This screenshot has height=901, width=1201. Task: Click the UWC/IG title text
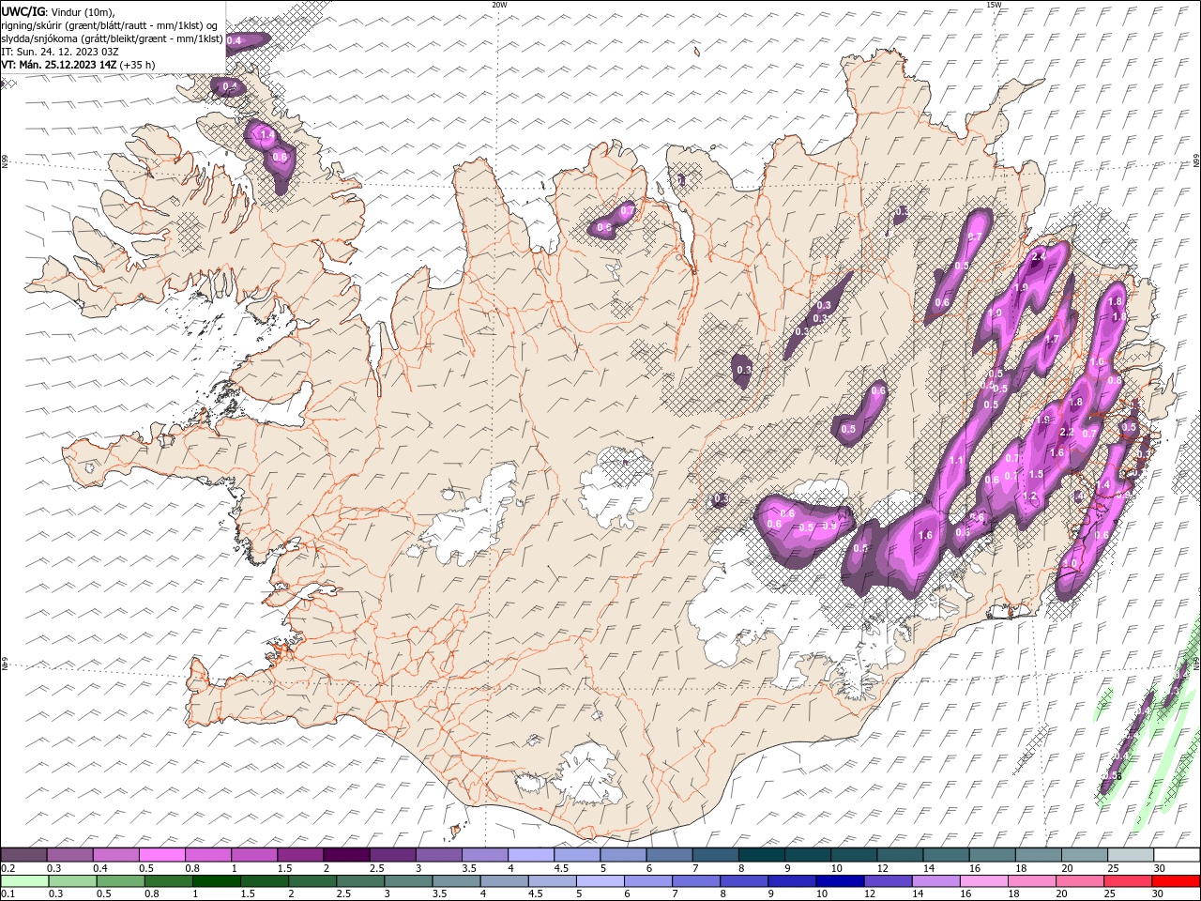coord(23,11)
